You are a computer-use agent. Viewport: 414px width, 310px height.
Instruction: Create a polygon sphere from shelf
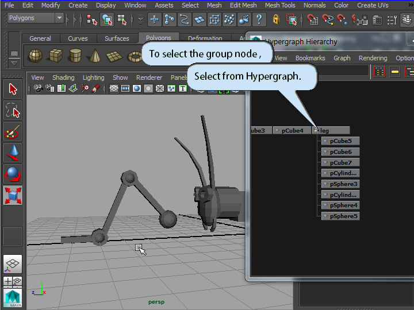coord(36,56)
